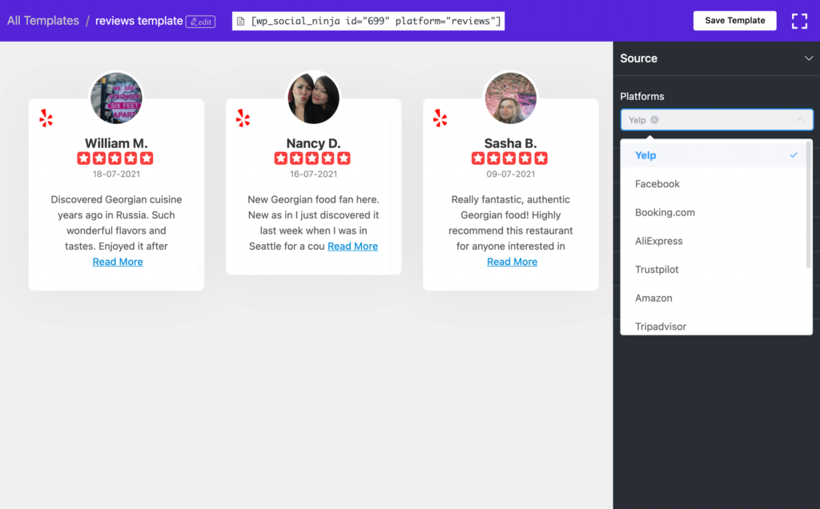Click date 09-07-2021
The height and width of the screenshot is (509, 820).
tap(510, 174)
